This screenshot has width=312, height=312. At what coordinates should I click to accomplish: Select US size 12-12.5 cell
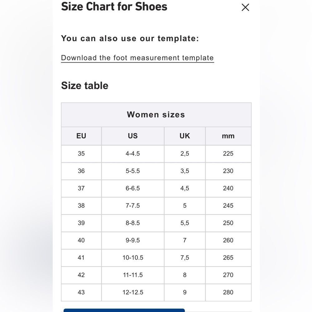pos(133,292)
